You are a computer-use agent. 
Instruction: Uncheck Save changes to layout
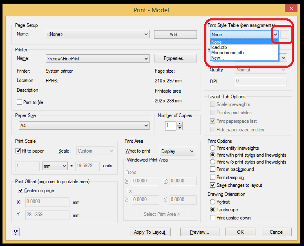[x=213, y=185]
